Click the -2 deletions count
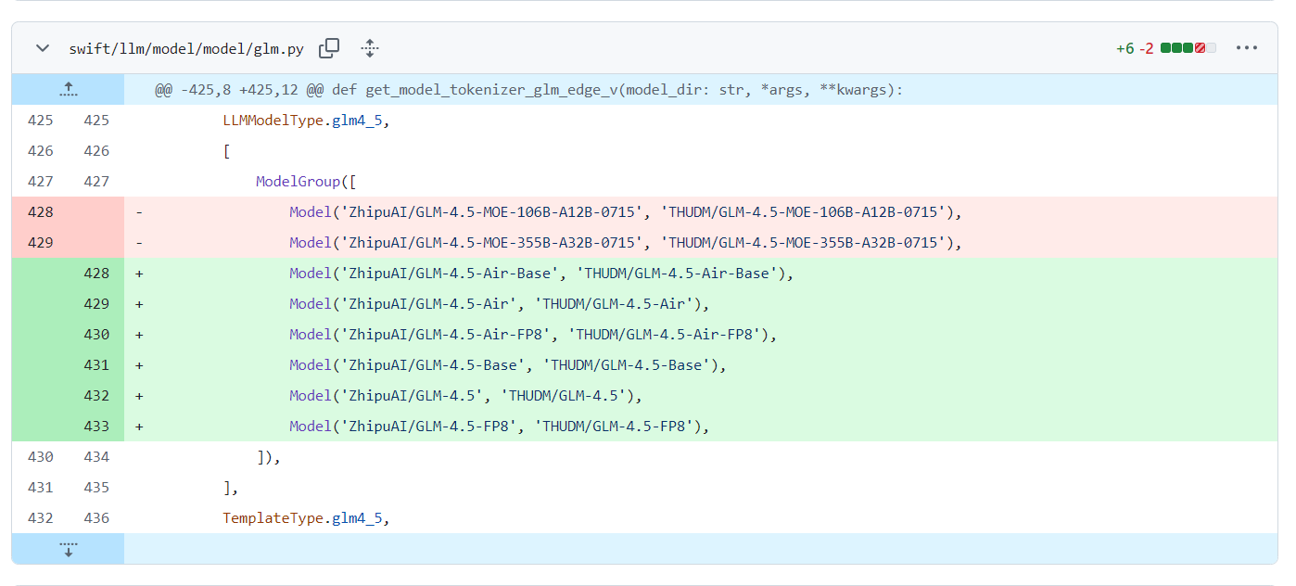This screenshot has width=1296, height=586. tap(1147, 48)
